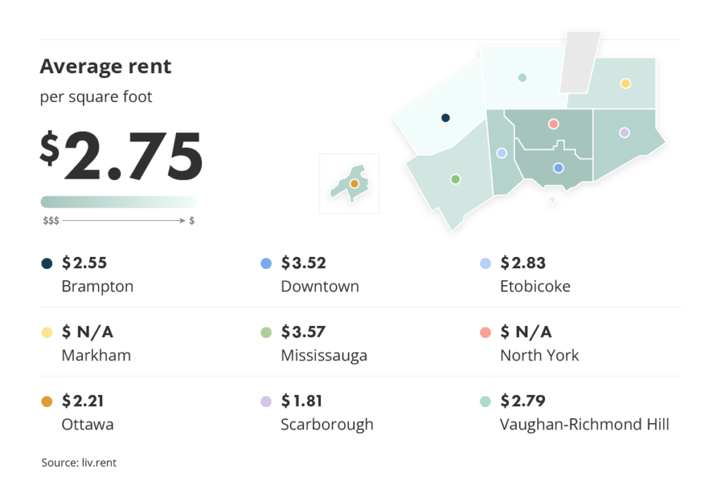This screenshot has height=485, width=721.
Task: Select the Downtown label in the legend
Action: tap(320, 286)
